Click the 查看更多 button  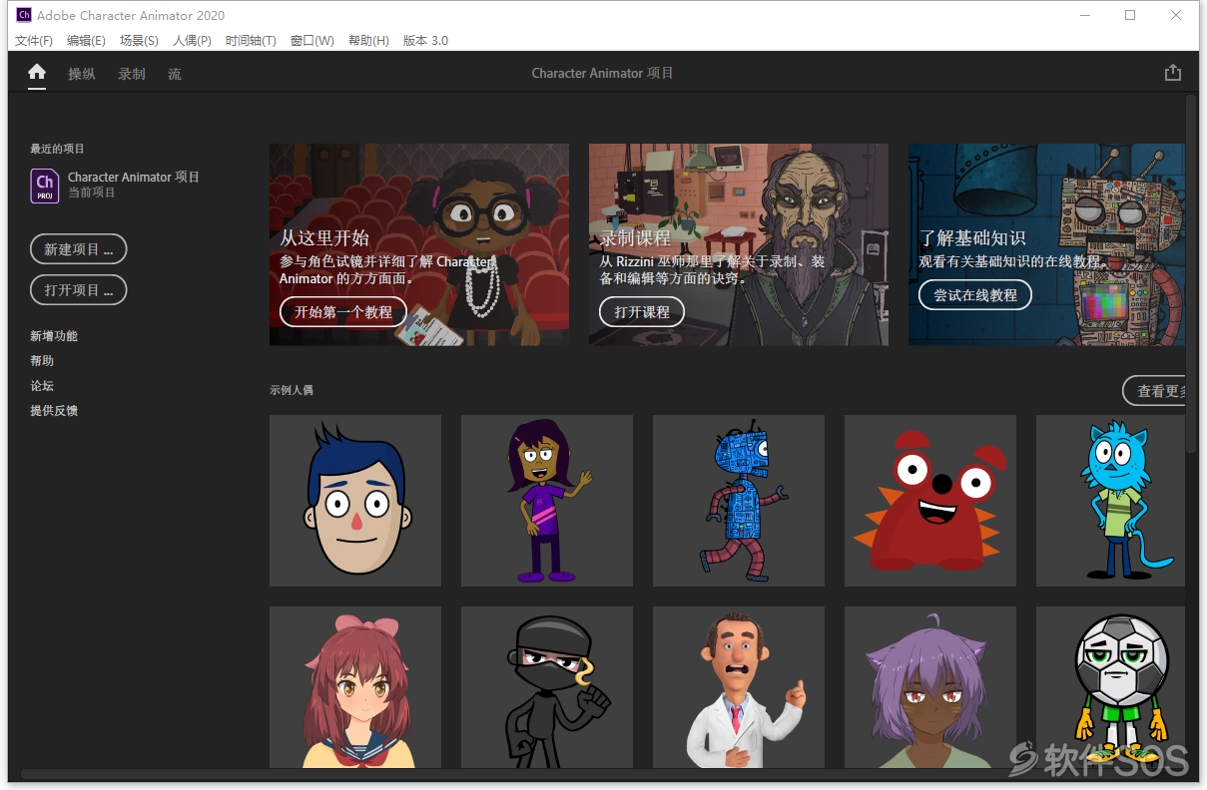pyautogui.click(x=1154, y=391)
